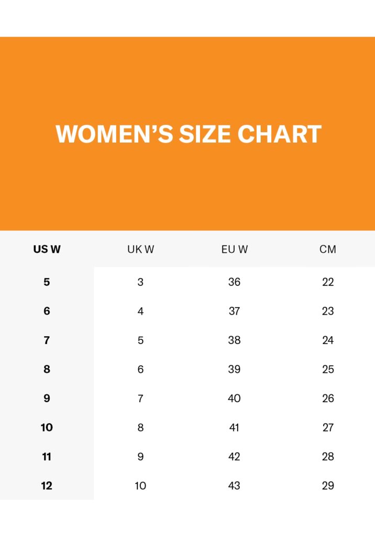375x537 pixels.
Task: Click EU size 43 cell
Action: click(x=234, y=486)
